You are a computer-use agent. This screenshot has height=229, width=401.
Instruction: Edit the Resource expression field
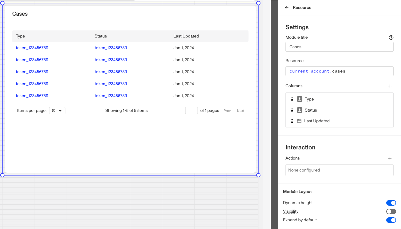point(340,71)
